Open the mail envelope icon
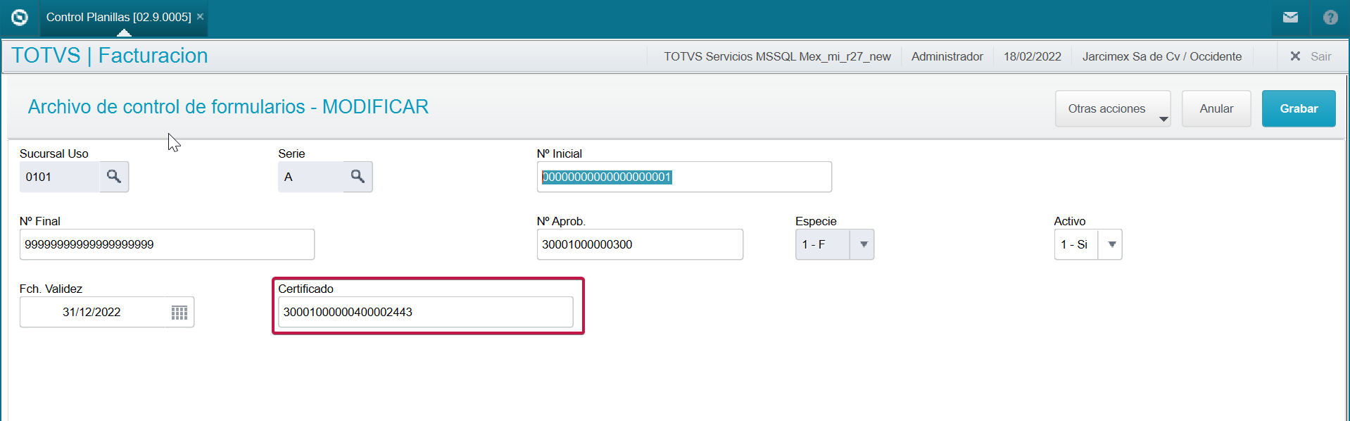 point(1290,17)
